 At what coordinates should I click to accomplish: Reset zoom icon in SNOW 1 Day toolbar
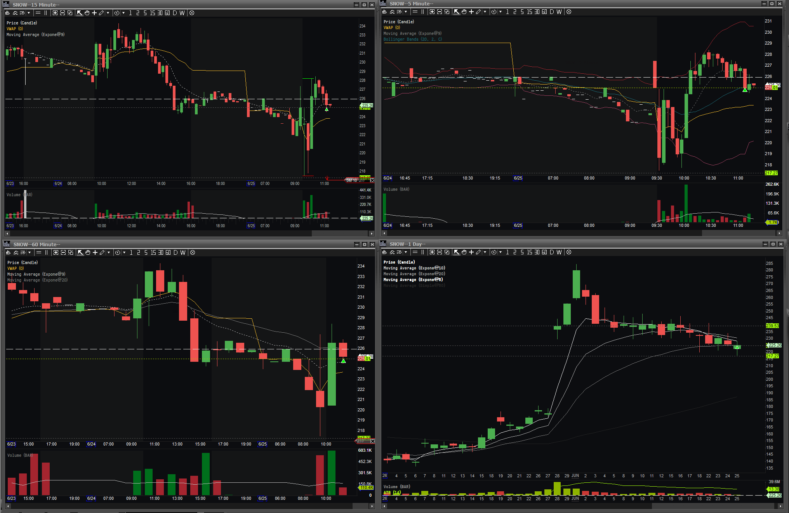click(447, 252)
